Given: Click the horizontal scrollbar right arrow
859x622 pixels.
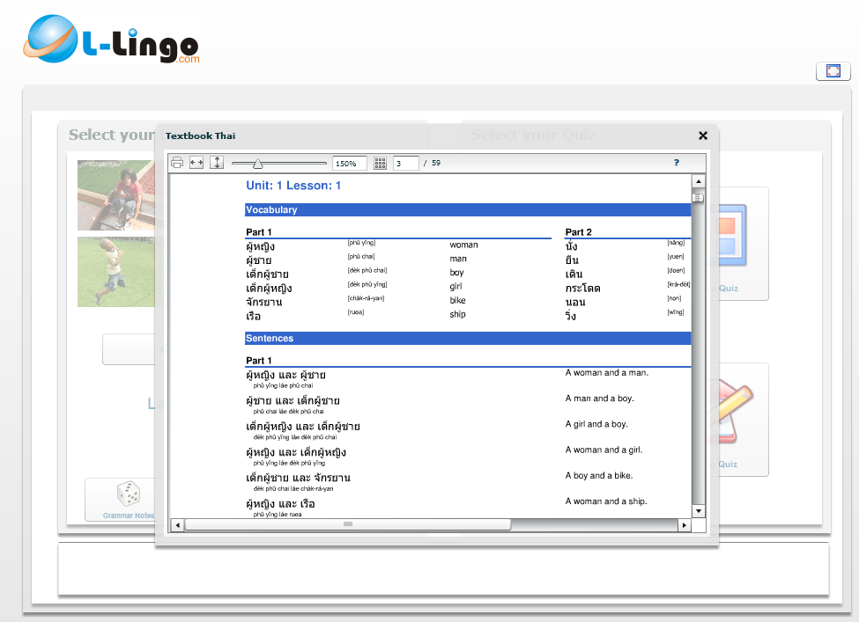Looking at the screenshot, I should [685, 525].
